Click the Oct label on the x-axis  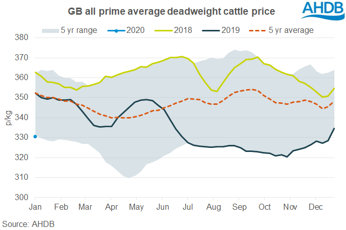[264, 207]
